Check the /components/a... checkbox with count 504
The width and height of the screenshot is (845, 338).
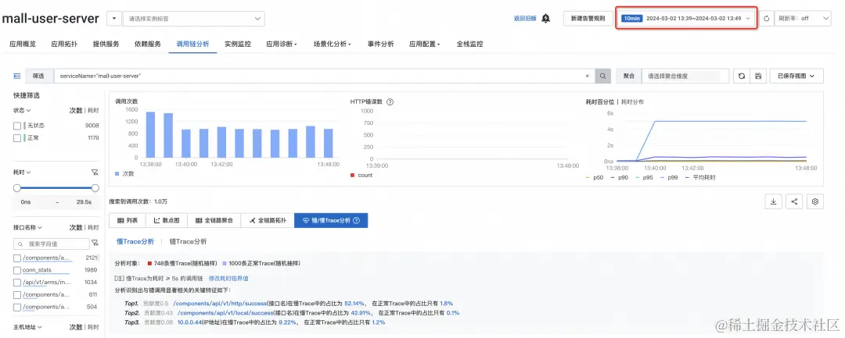pyautogui.click(x=17, y=307)
